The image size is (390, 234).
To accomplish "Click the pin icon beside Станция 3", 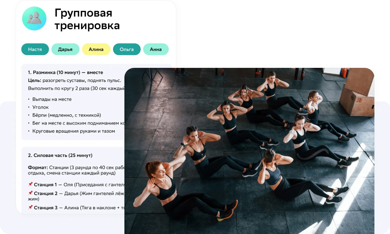I will pyautogui.click(x=30, y=207).
